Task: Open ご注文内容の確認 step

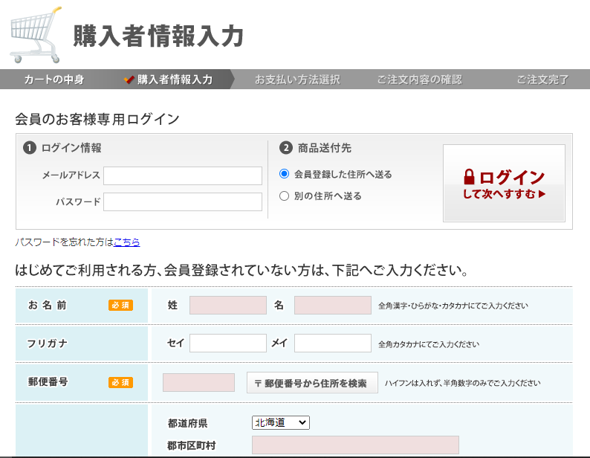Action: point(419,80)
